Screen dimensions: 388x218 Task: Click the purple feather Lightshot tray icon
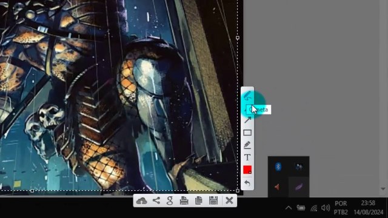[x=299, y=187]
